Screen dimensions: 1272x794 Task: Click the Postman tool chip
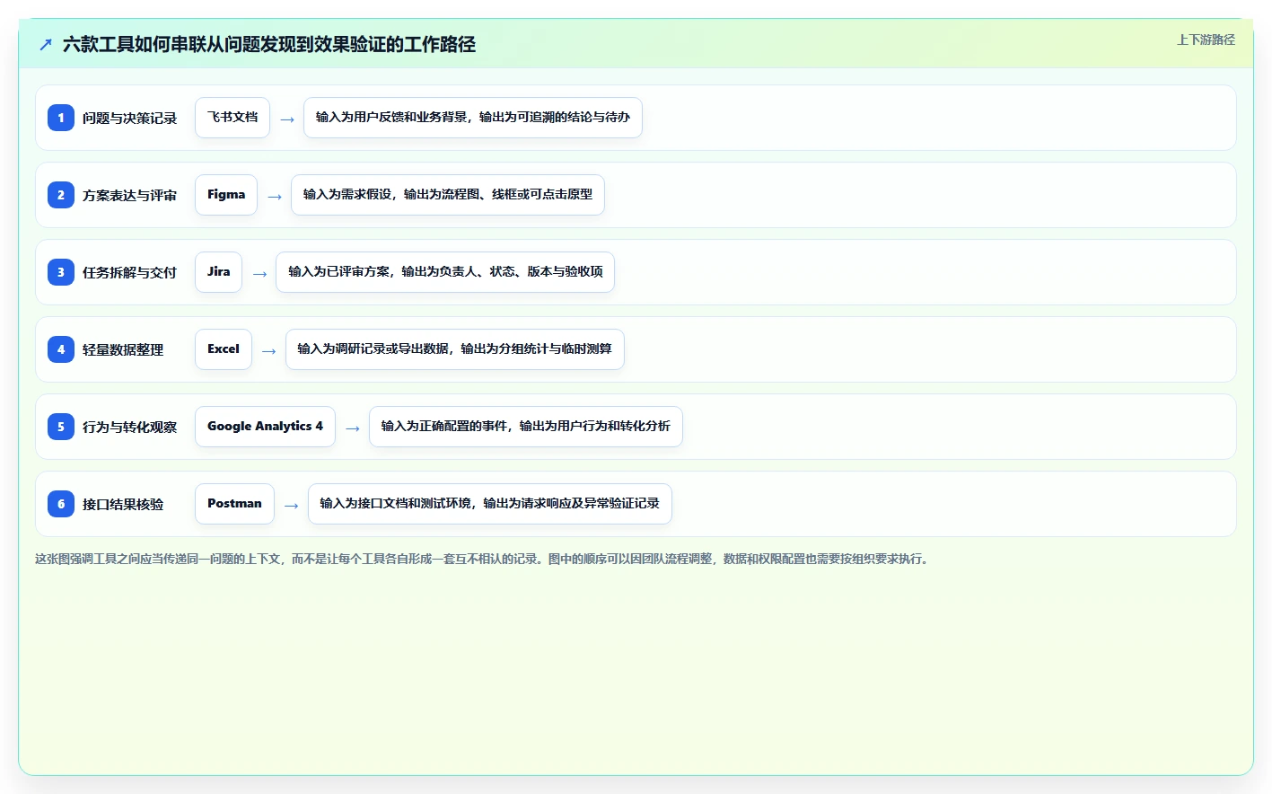pos(234,504)
